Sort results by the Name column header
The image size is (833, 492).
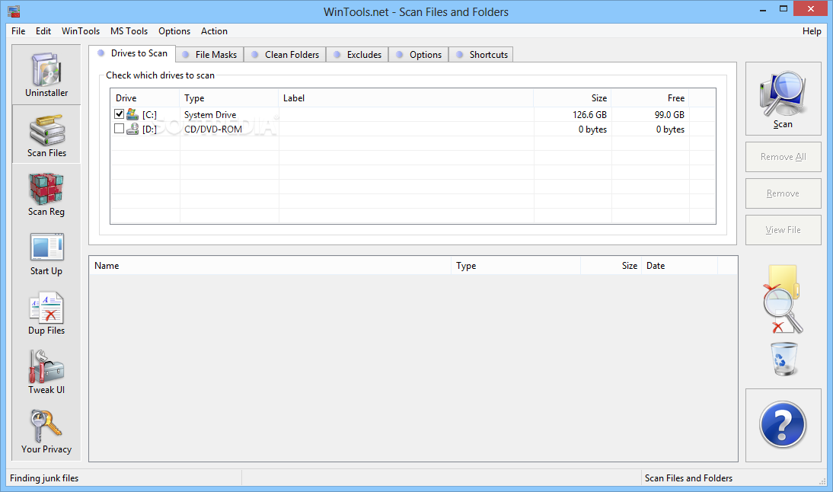[270, 266]
